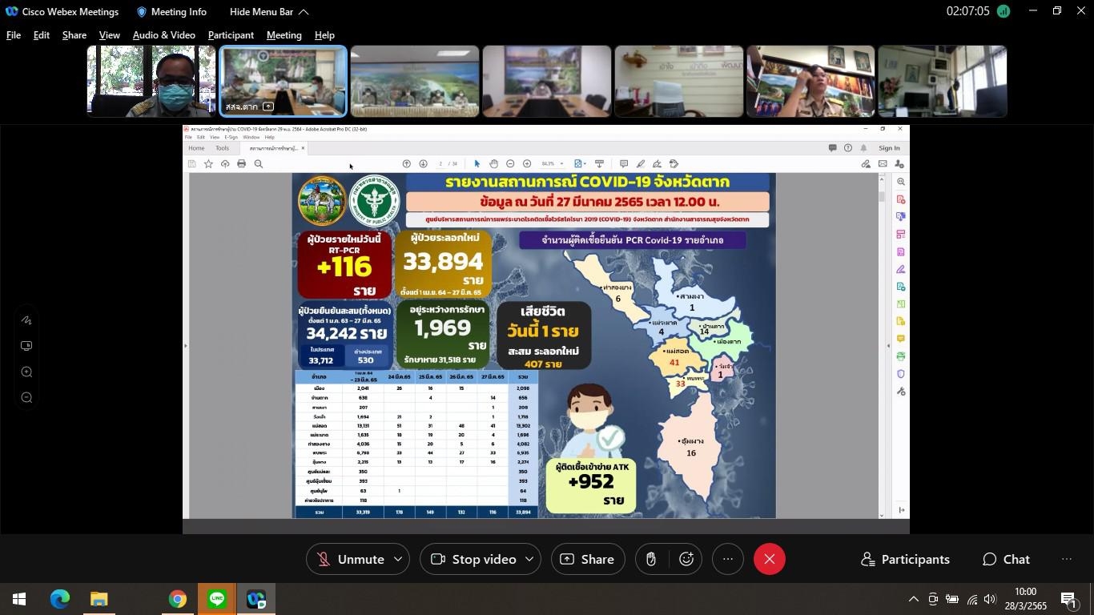Click Acrobat print icon

241,164
